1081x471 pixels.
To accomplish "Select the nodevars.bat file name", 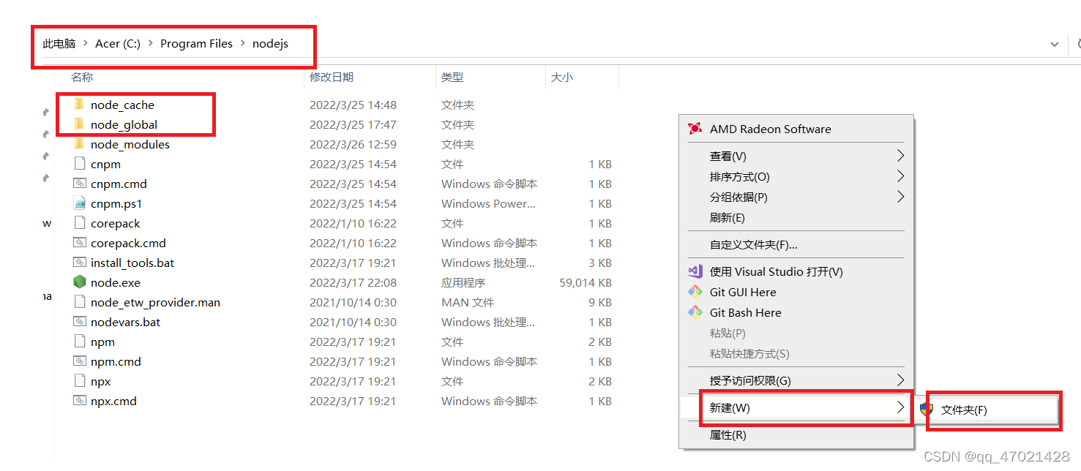I will pyautogui.click(x=125, y=322).
